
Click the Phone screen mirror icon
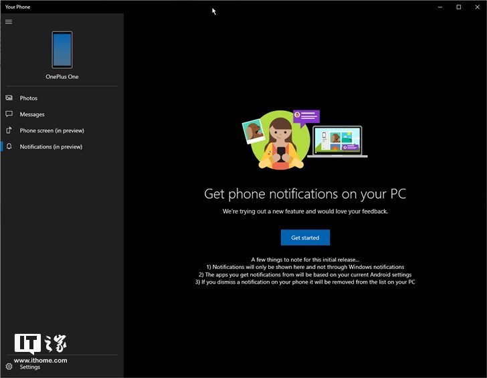pos(9,130)
